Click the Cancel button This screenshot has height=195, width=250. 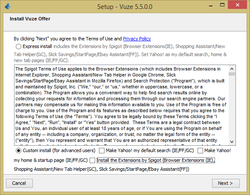pos(19,183)
